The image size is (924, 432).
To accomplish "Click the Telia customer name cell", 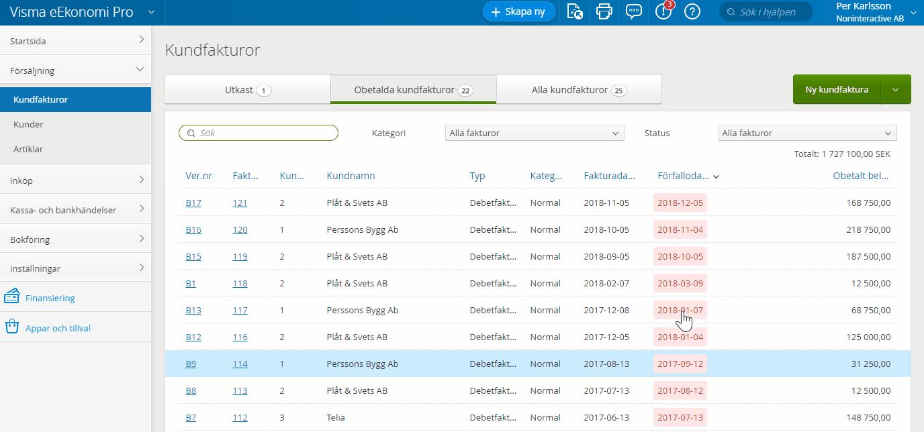I will [x=336, y=417].
